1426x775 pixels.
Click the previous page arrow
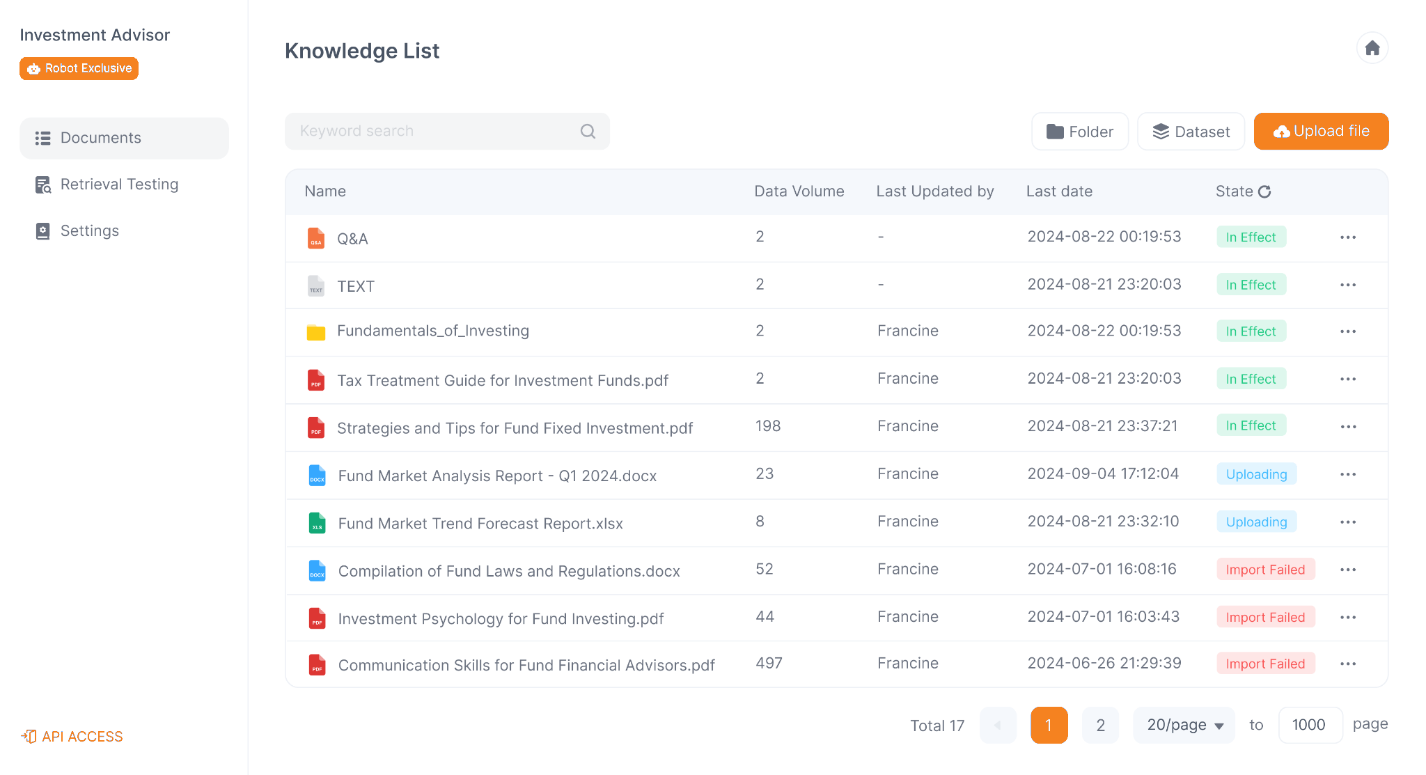pyautogui.click(x=998, y=725)
